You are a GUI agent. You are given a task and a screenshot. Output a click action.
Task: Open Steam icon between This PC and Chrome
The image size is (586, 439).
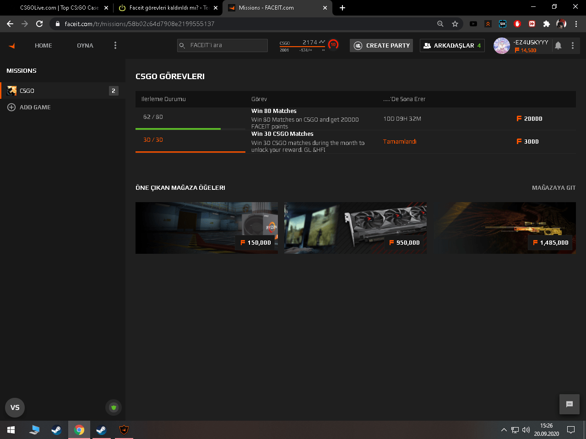click(56, 430)
